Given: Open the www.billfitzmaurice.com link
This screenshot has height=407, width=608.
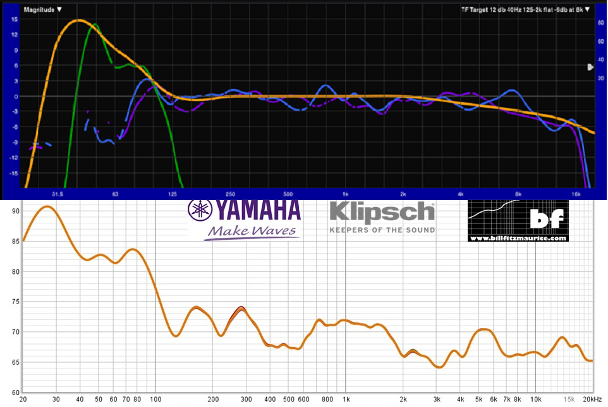Looking at the screenshot, I should pos(518,238).
